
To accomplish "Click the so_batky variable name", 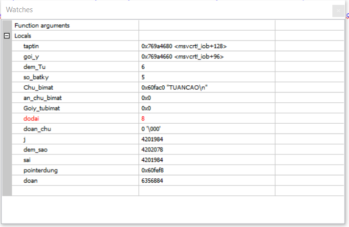I will [x=36, y=77].
